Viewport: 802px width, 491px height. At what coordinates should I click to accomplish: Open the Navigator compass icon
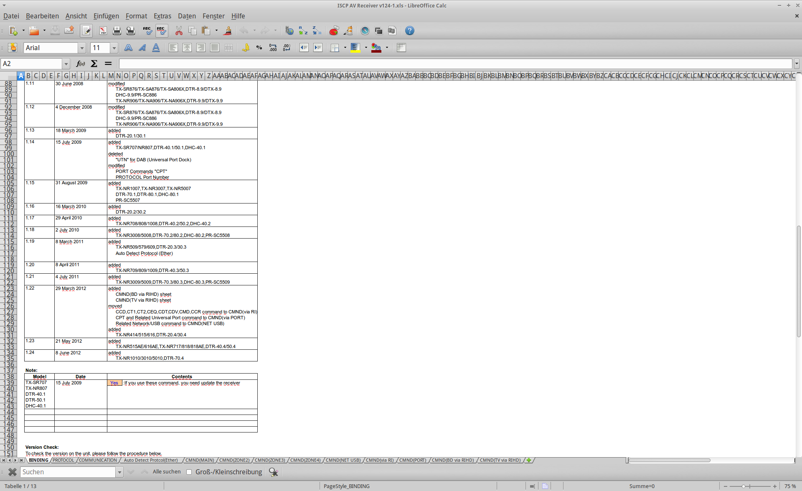pos(365,31)
